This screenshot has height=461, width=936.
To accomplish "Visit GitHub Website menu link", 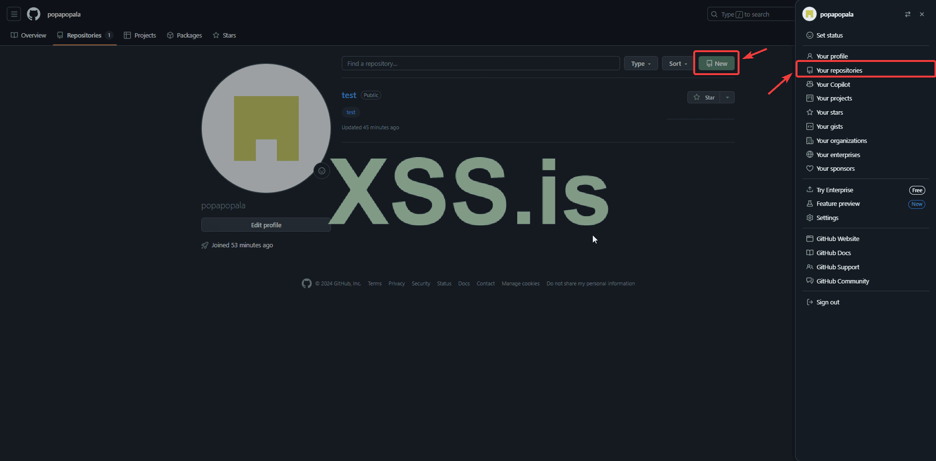I will (865, 239).
